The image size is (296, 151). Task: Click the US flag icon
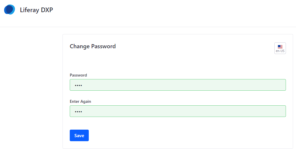point(280,46)
